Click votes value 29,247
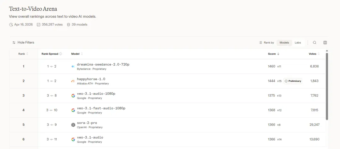The width and height of the screenshot is (340, 149). point(314,125)
